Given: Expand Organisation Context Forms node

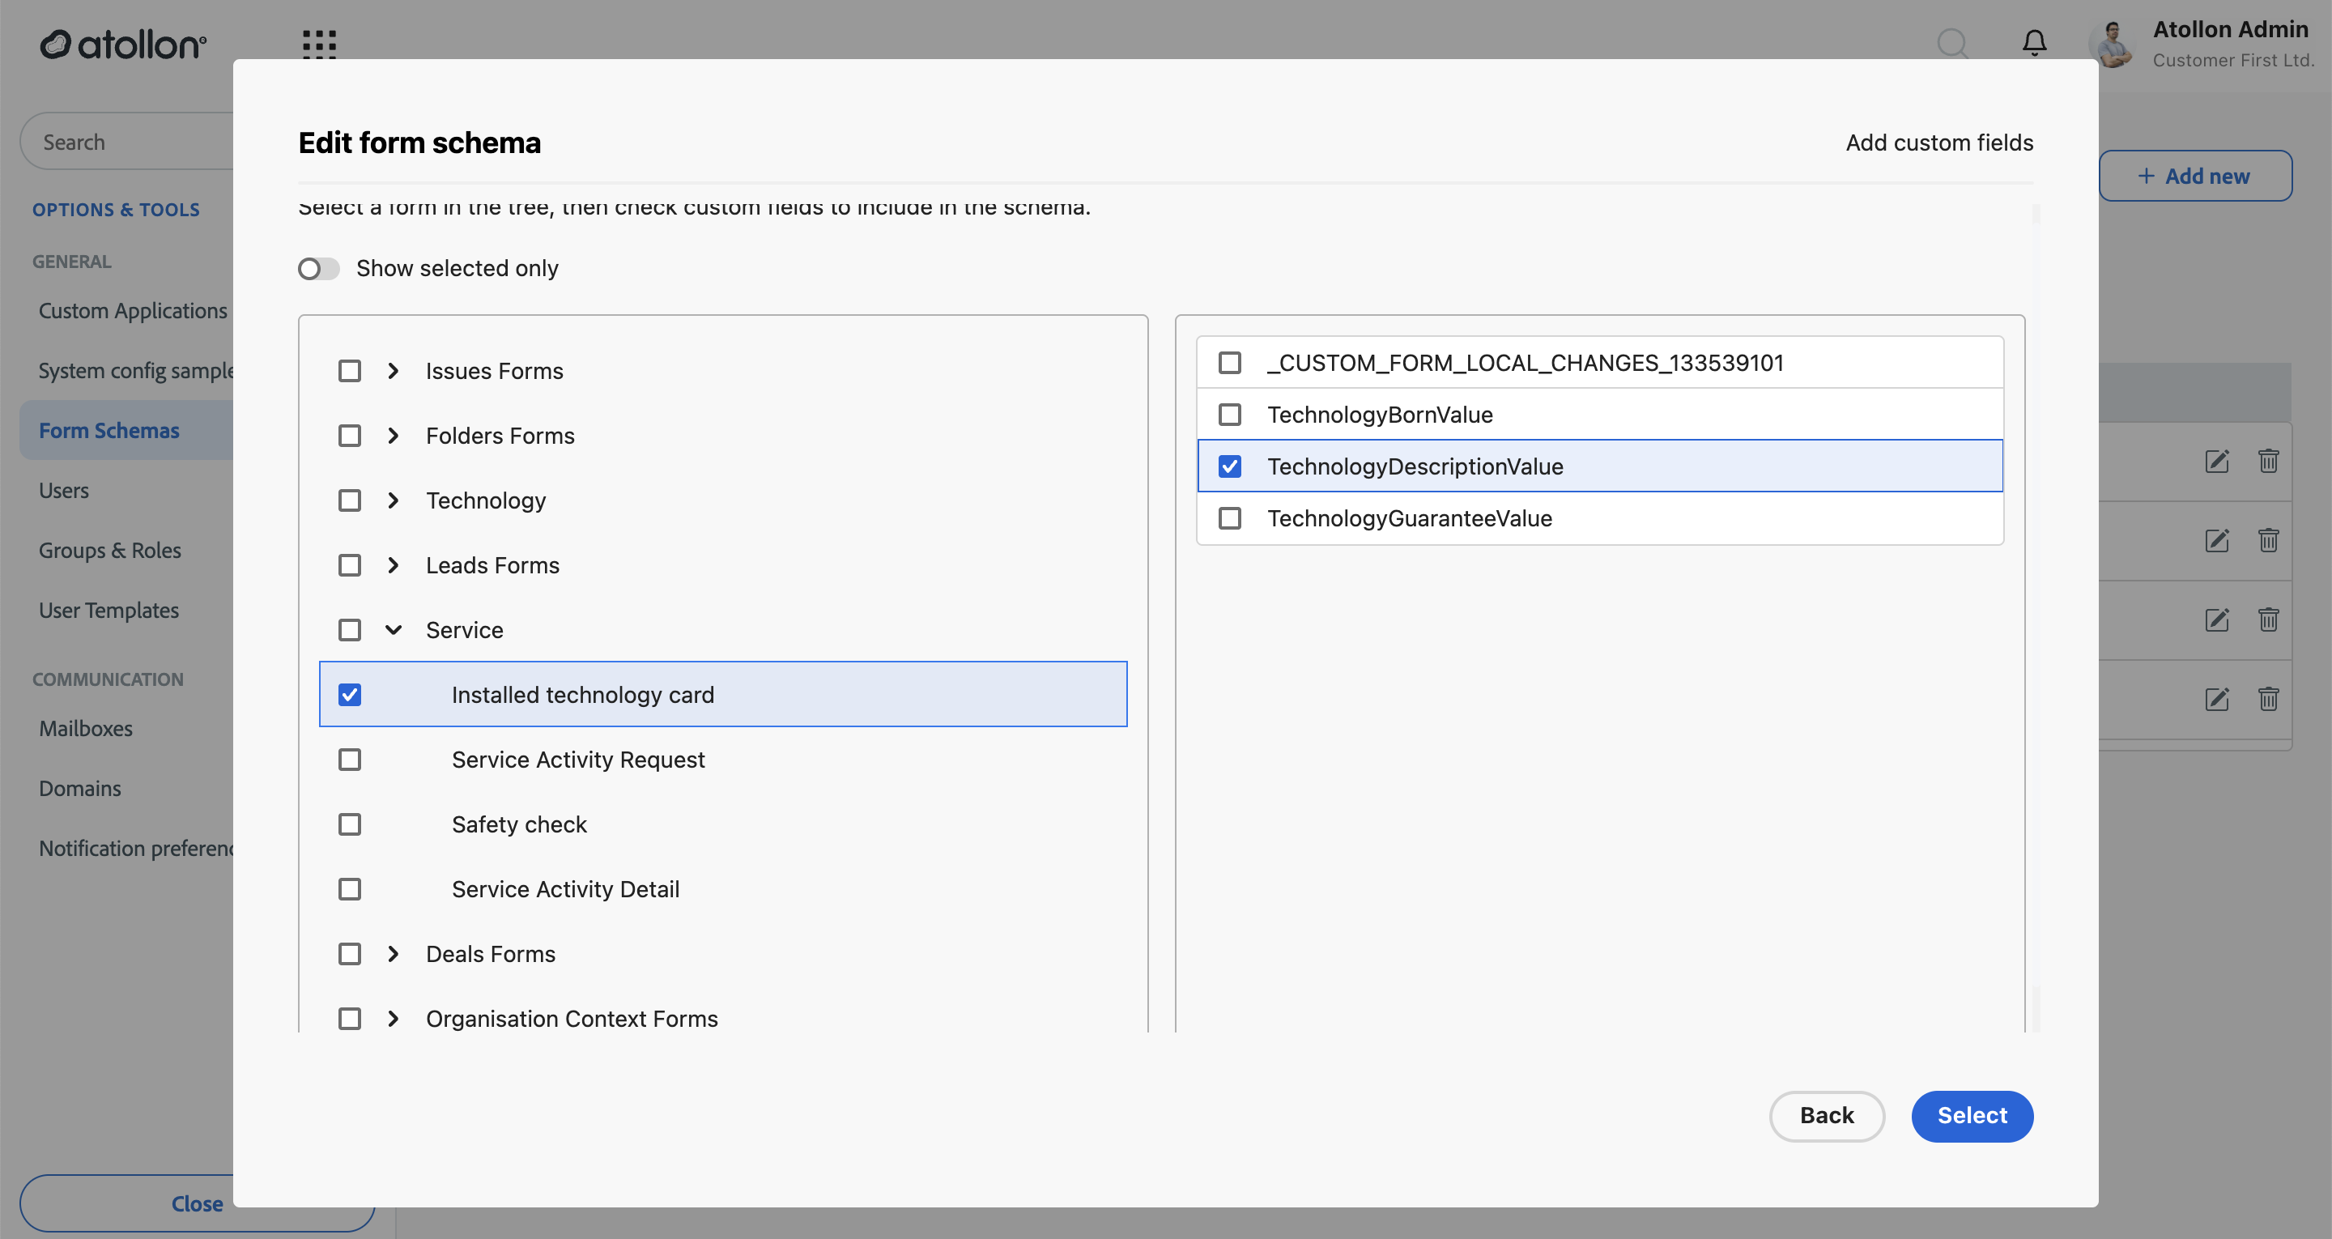Looking at the screenshot, I should 393,1019.
